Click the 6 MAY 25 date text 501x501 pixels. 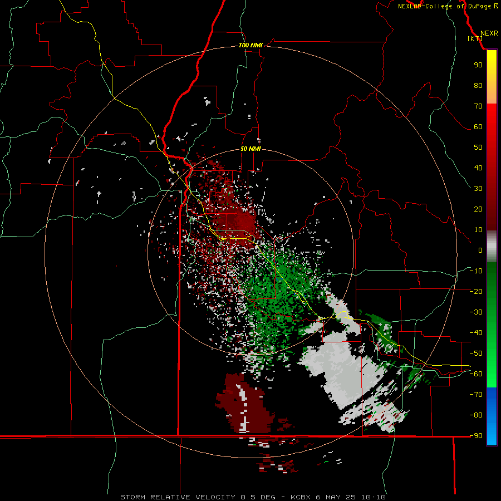tap(336, 497)
